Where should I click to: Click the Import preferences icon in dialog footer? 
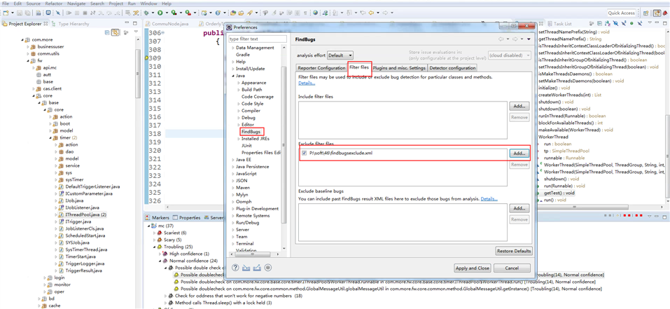[246, 268]
